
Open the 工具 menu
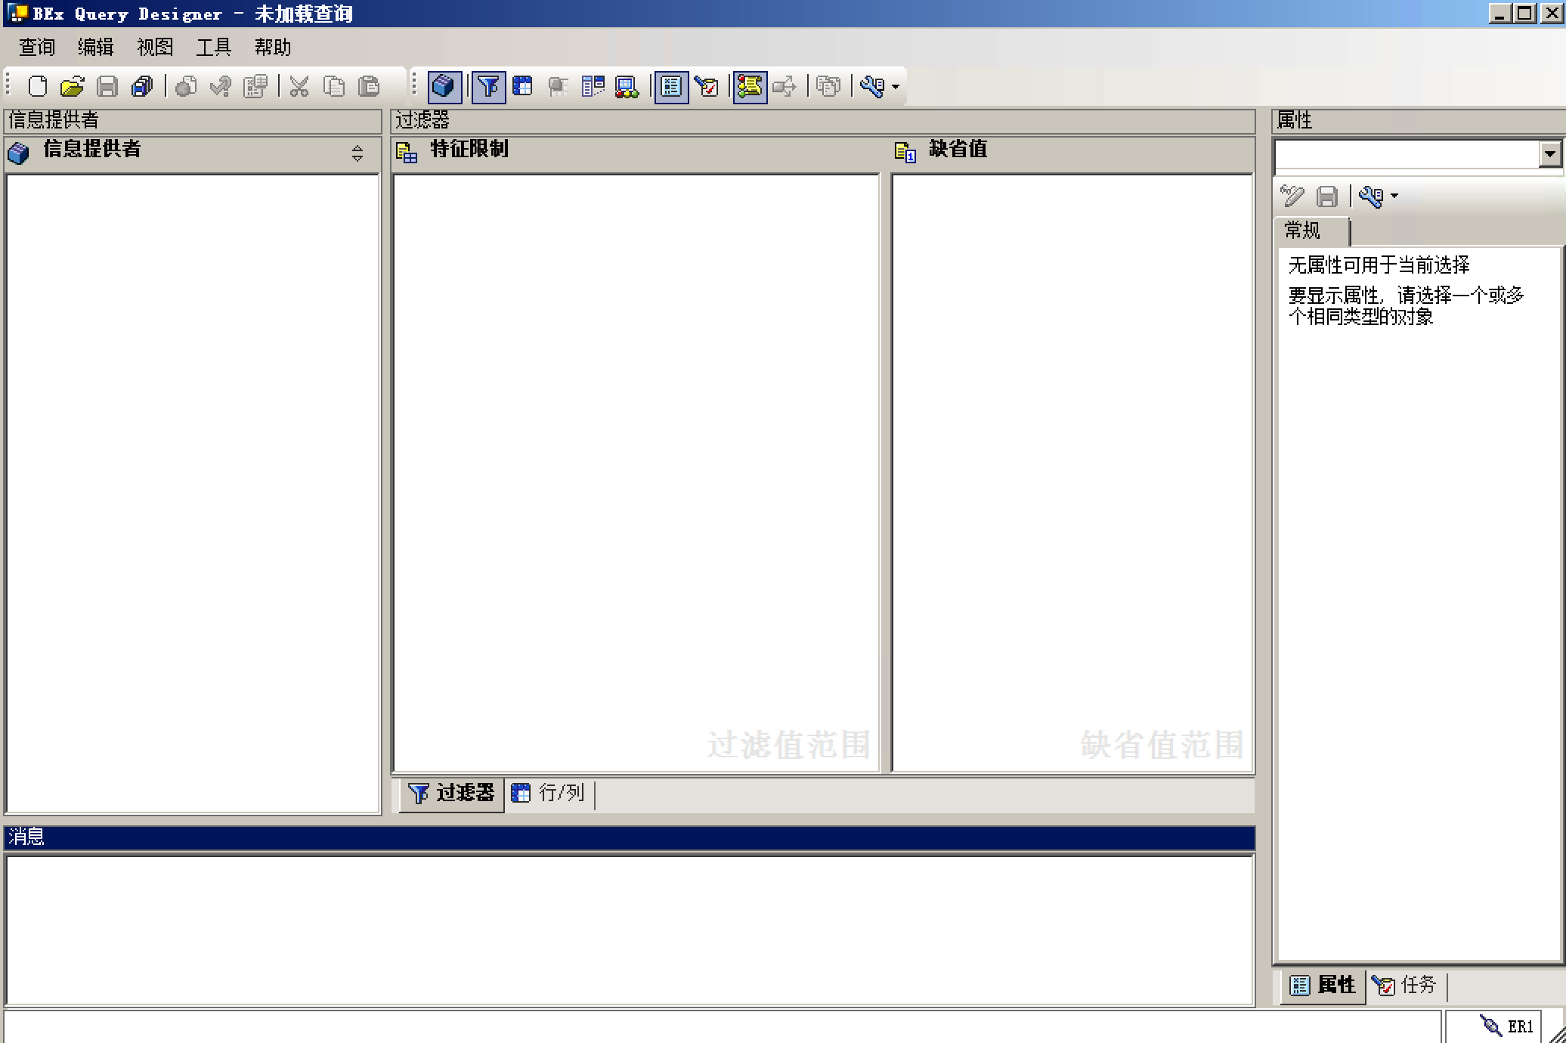tap(213, 47)
